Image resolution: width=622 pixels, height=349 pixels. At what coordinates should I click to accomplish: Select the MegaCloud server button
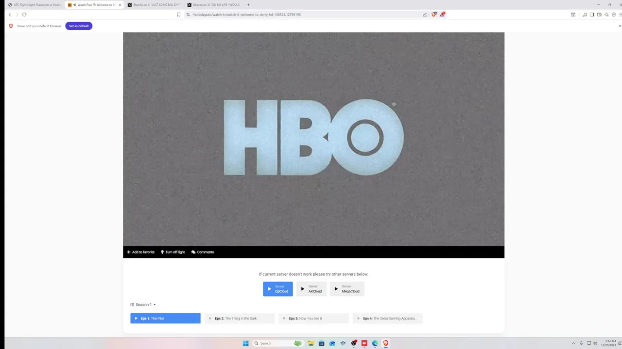pos(347,289)
